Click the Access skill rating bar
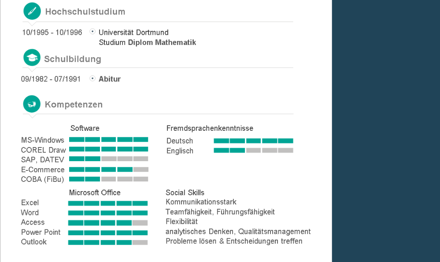 108,223
